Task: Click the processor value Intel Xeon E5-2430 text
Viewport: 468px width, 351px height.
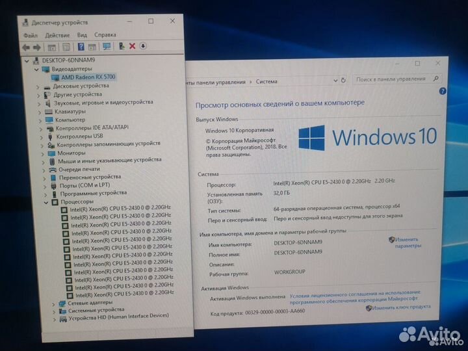Action: click(334, 181)
